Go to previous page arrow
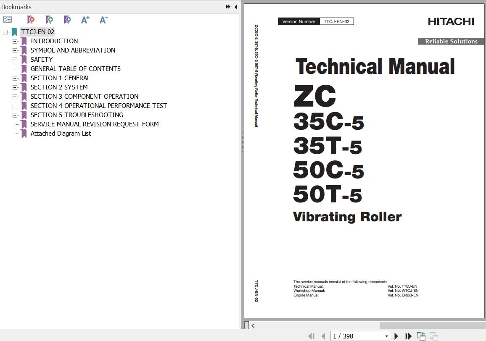 323,336
